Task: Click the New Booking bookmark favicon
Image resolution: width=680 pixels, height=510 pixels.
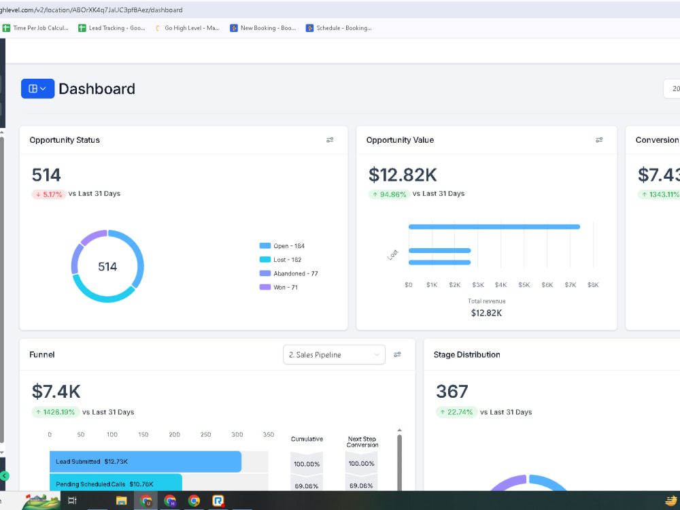Action: 234,28
